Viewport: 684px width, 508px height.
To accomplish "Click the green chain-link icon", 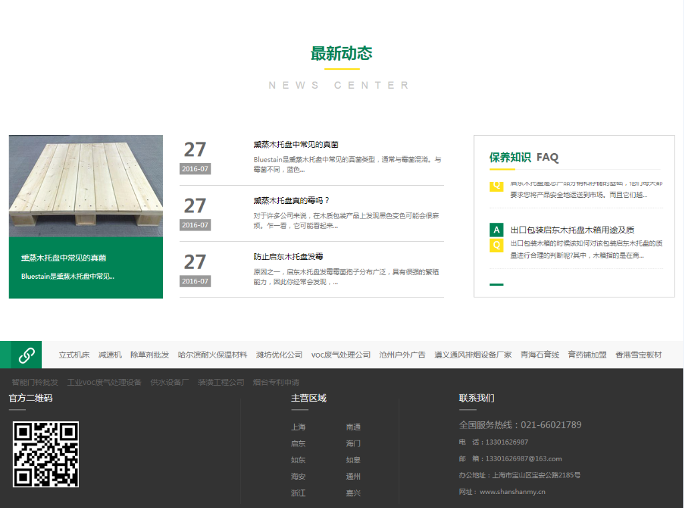I will pos(26,355).
